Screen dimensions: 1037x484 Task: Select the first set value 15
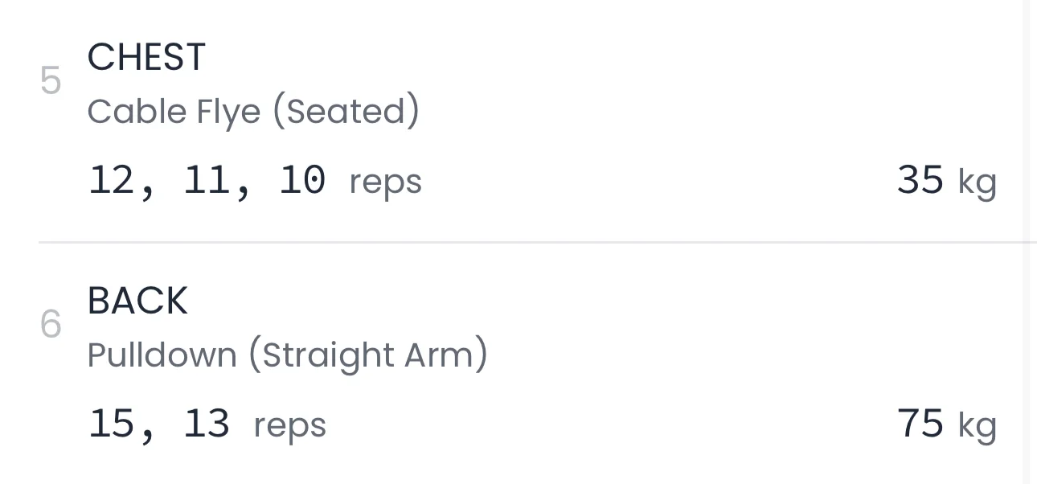coord(111,423)
